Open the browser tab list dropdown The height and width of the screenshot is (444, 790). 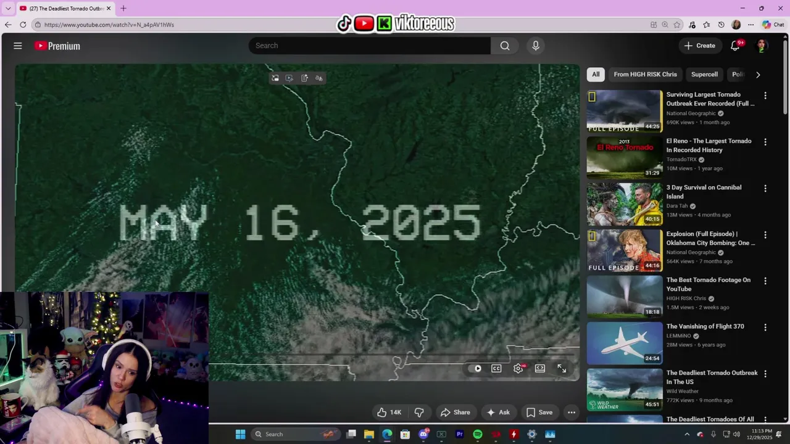[x=8, y=9]
